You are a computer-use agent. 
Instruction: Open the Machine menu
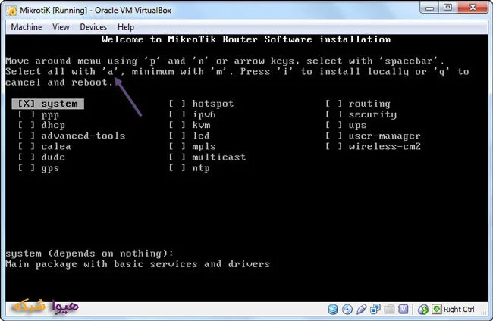point(27,27)
